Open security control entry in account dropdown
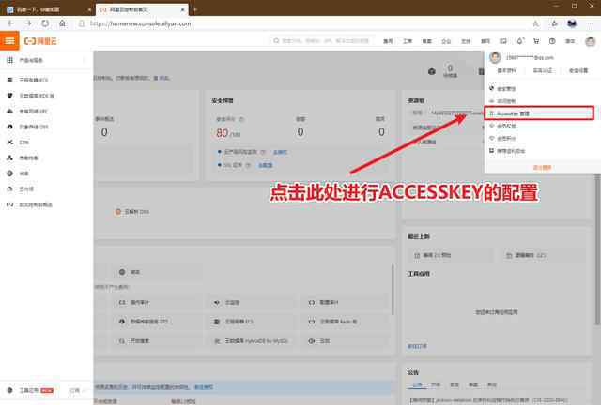601x405 pixels. pos(506,89)
